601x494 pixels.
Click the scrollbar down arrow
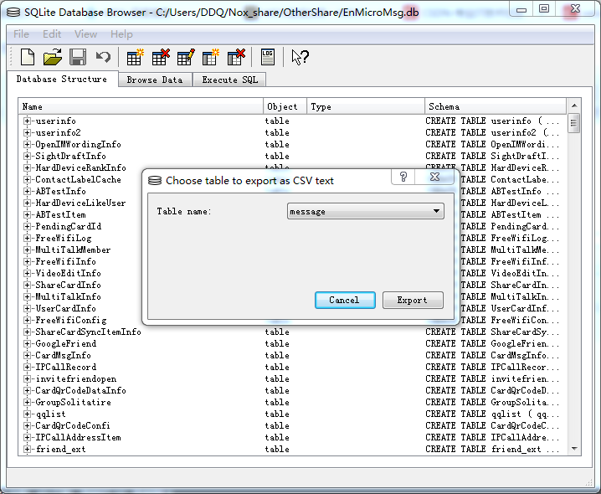pyautogui.click(x=574, y=449)
